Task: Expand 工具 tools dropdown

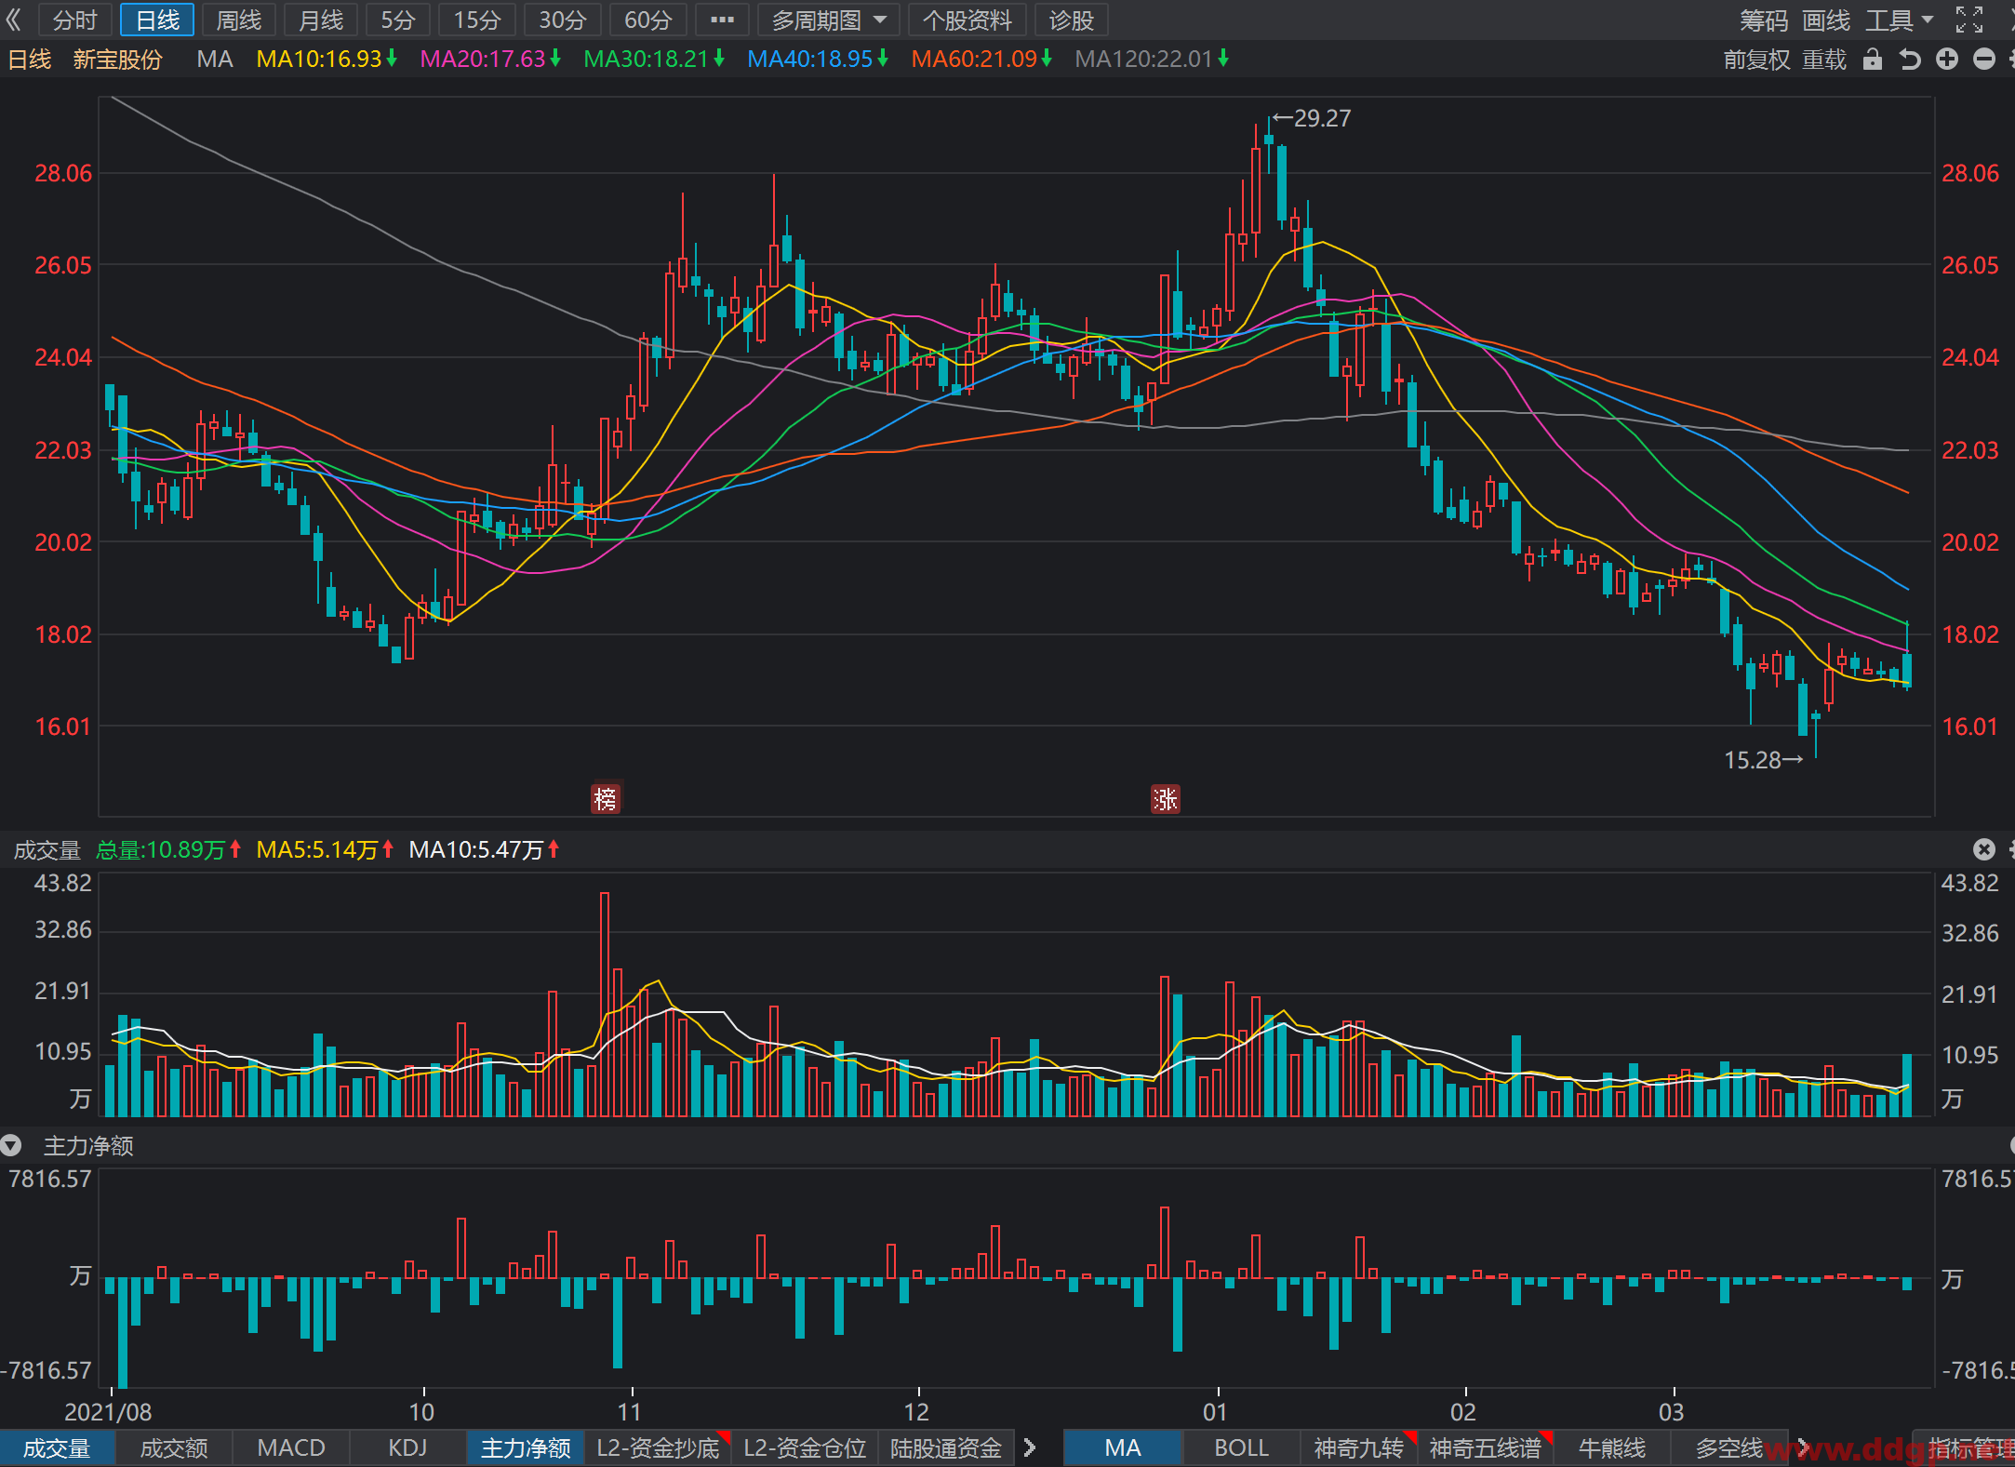Action: pos(1899,20)
